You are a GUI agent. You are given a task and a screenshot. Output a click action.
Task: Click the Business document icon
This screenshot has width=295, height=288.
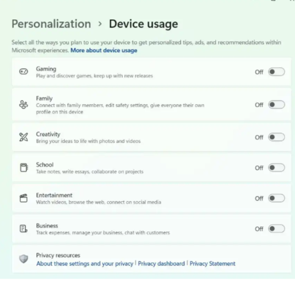(24, 229)
